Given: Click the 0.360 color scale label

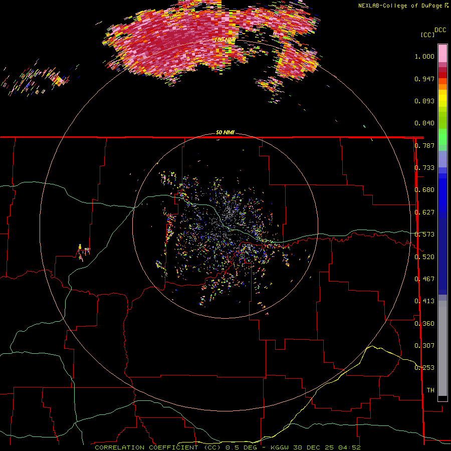Looking at the screenshot, I should click(424, 324).
